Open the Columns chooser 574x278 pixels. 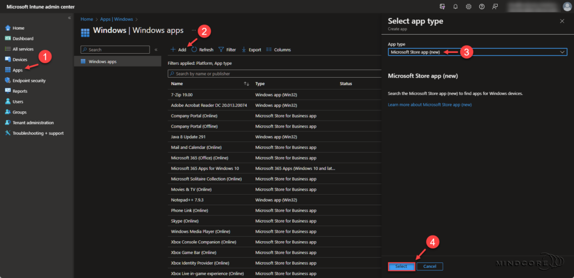pos(279,50)
